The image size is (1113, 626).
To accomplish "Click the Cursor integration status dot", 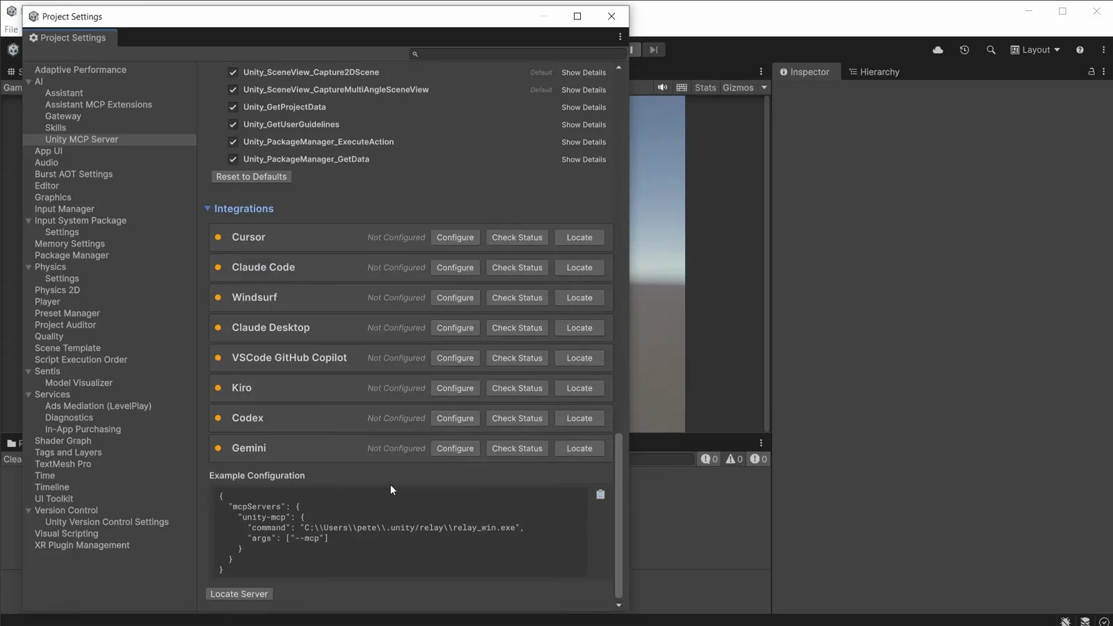I will point(218,237).
